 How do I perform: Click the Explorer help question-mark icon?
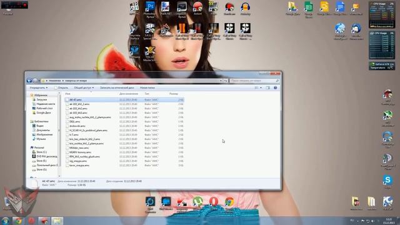275,87
